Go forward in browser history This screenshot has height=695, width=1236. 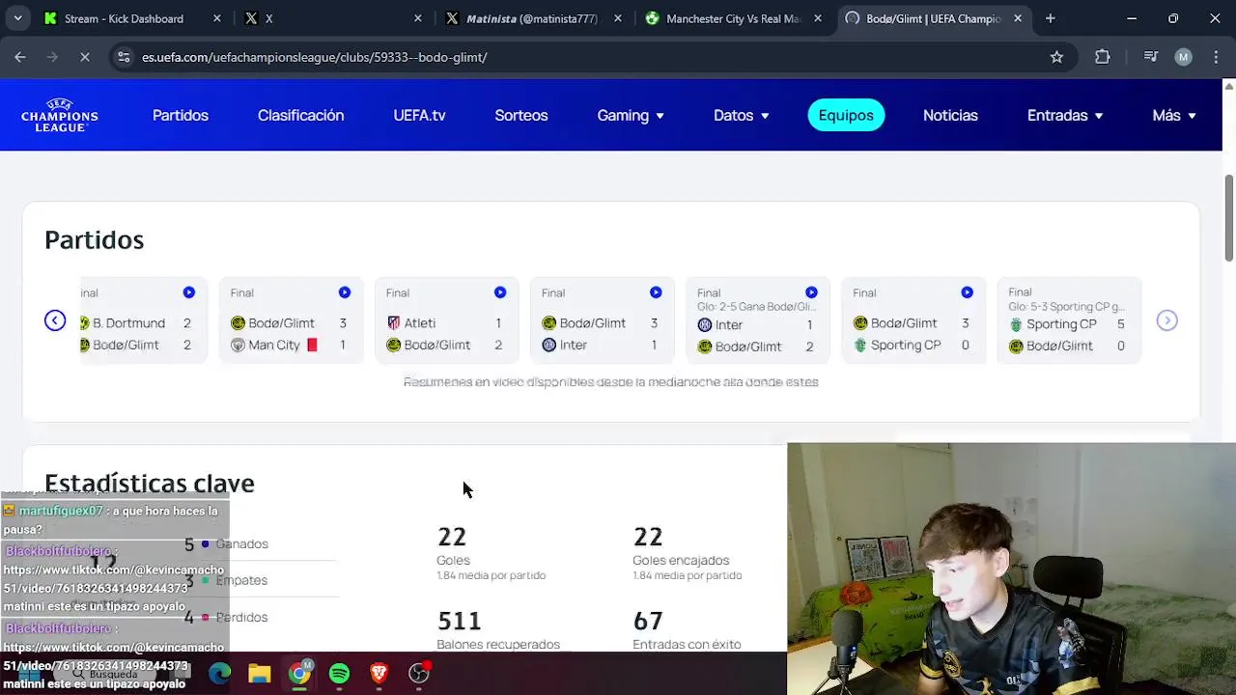point(52,57)
